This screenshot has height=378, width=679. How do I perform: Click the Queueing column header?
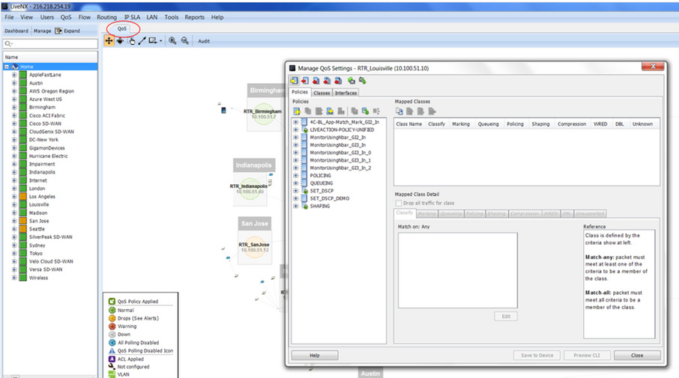point(488,124)
